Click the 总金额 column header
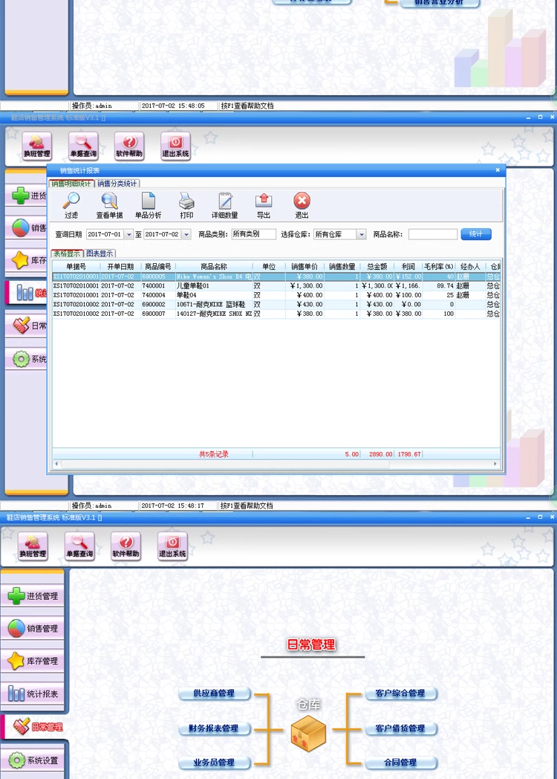The width and height of the screenshot is (557, 779). coord(377,267)
